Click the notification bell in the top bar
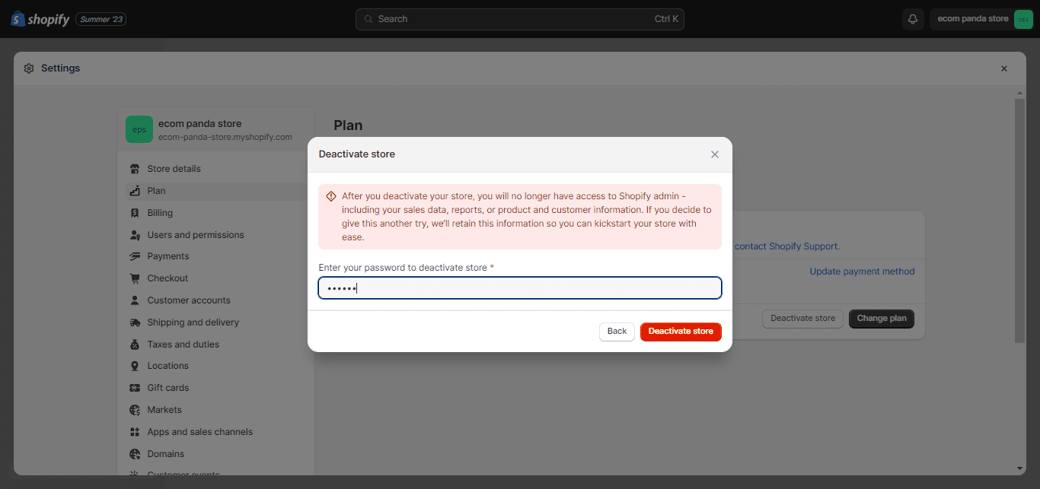1040x489 pixels. (x=912, y=18)
